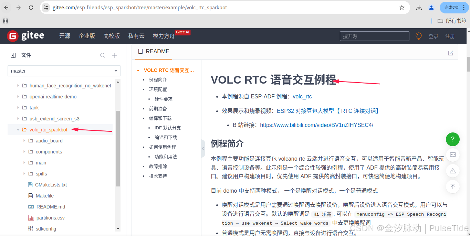The width and height of the screenshot is (470, 236).
Task: Jump to 硬件要求 in the outline
Action: pos(164,99)
